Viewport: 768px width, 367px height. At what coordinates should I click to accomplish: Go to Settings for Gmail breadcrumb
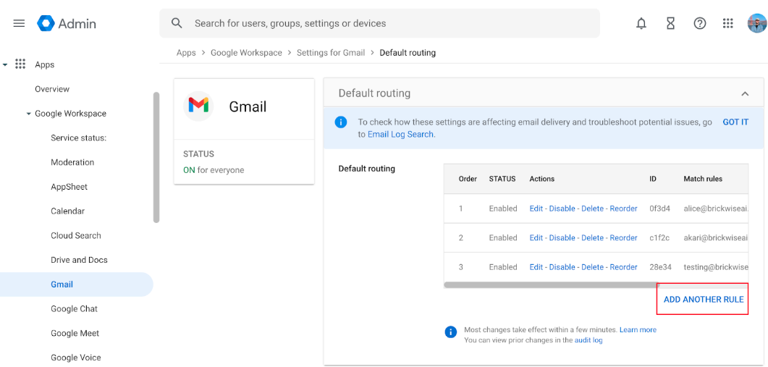(x=331, y=52)
